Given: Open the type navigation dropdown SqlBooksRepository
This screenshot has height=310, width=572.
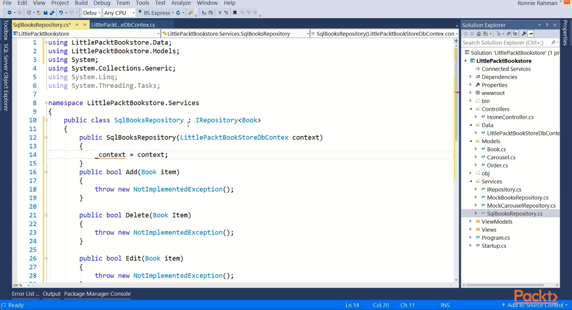Looking at the screenshot, I should 235,34.
